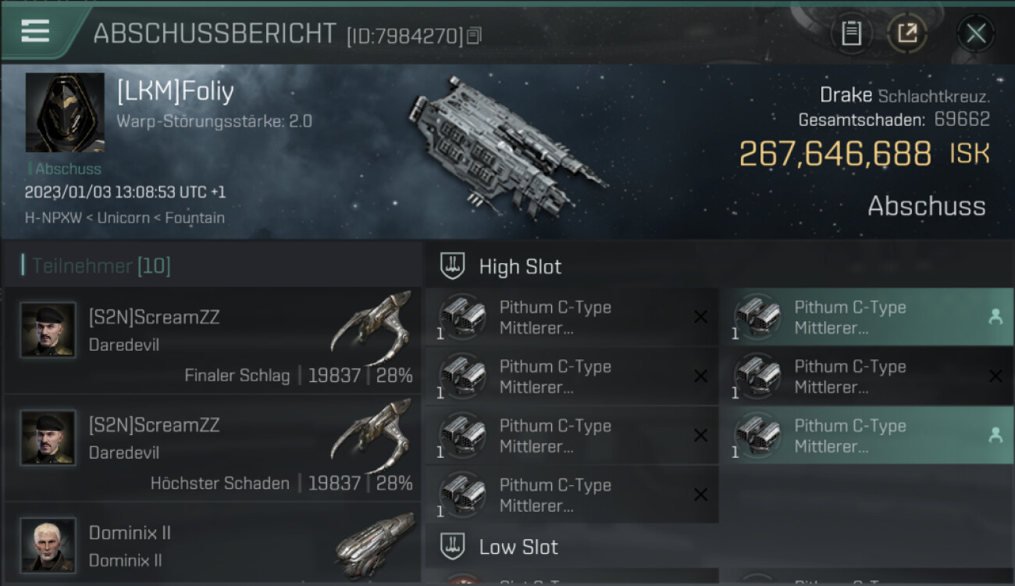Select the first left Pithum C-Type module
The width and height of the screenshot is (1015, 586).
[x=572, y=317]
